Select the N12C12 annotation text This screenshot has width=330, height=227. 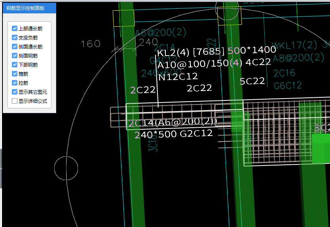click(x=178, y=77)
